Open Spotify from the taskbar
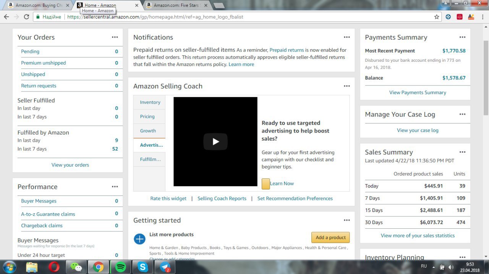Screen dimensions: 489x274 (120, 267)
